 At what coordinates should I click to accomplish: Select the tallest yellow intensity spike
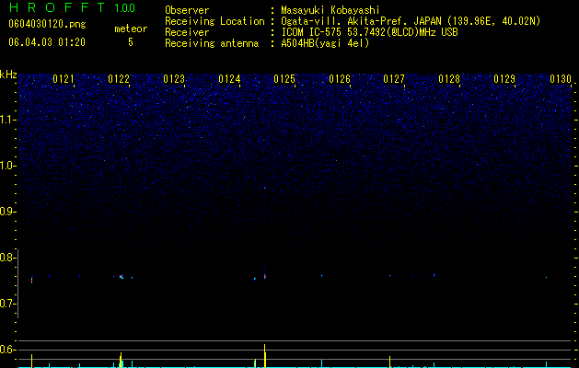(265, 356)
